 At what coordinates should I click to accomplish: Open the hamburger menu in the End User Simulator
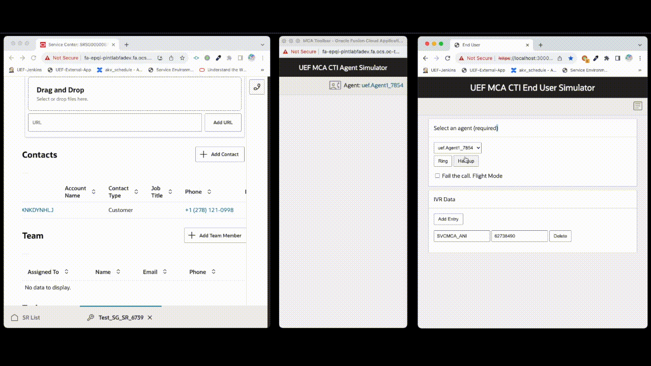638,106
